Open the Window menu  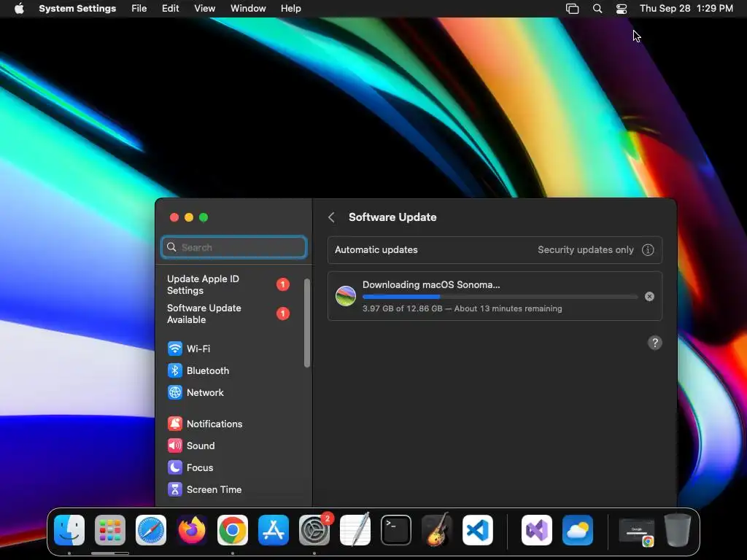point(248,9)
